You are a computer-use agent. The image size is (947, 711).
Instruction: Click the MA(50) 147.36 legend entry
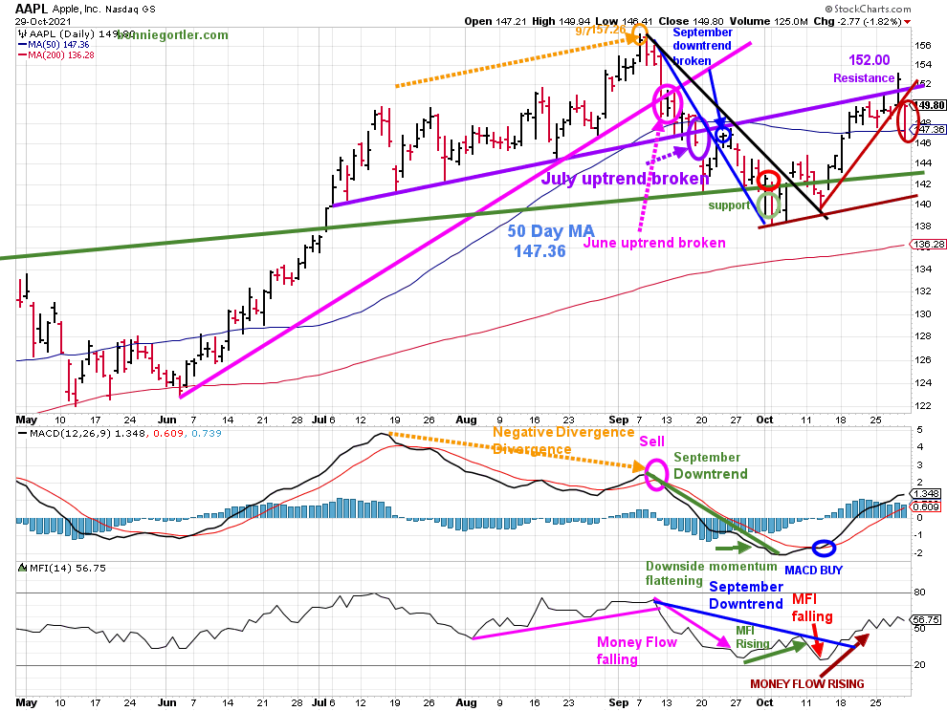pos(58,45)
